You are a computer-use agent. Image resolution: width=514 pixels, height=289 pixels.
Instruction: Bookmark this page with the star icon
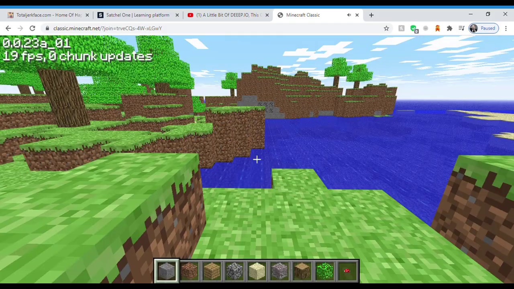386,28
